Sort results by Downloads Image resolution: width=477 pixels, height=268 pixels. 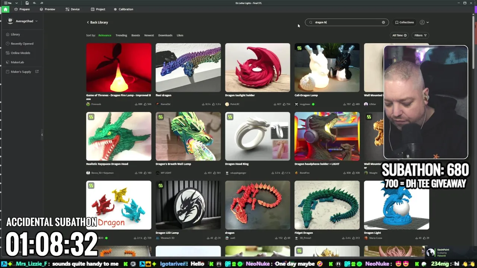[165, 35]
